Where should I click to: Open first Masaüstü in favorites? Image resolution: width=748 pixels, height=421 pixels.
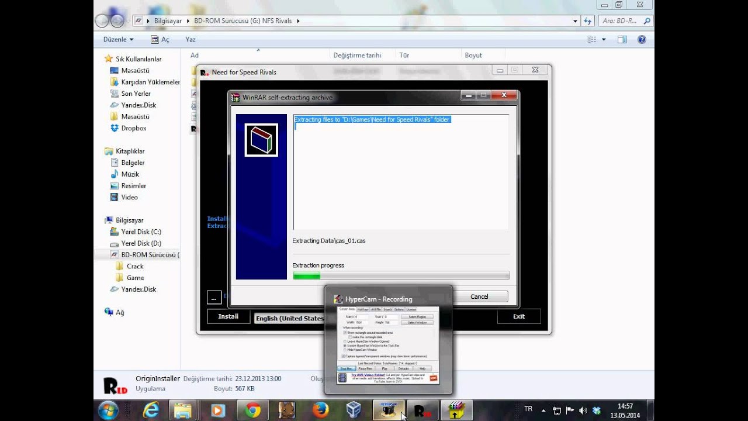click(x=135, y=70)
